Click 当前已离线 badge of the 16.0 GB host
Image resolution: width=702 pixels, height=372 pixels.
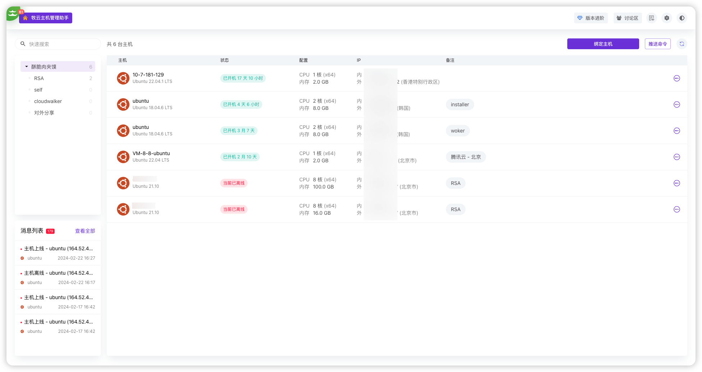tap(234, 209)
